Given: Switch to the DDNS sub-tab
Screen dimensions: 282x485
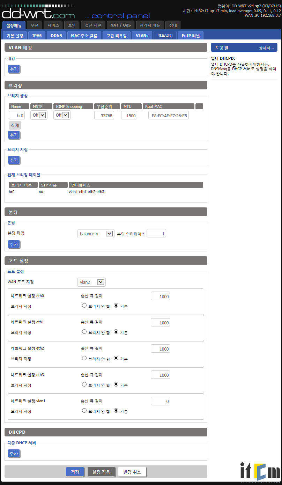Looking at the screenshot, I should [56, 35].
